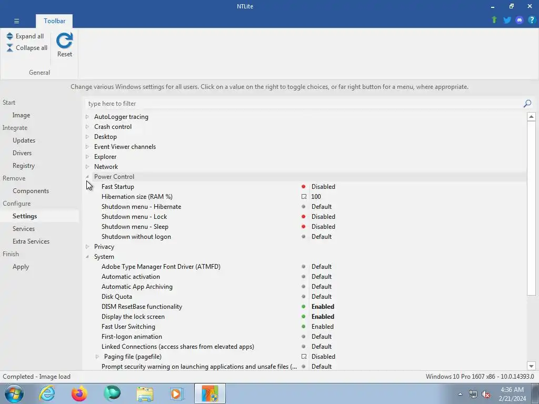Toggle Shutdown without logon Default value
The height and width of the screenshot is (404, 539).
click(x=322, y=237)
